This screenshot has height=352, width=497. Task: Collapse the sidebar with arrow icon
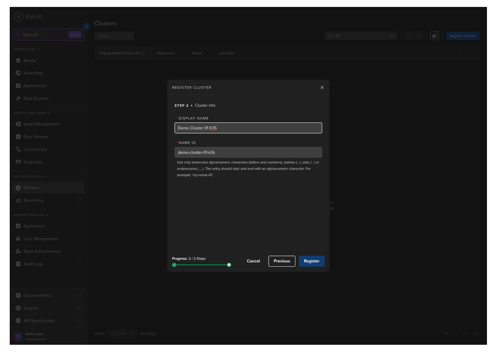coord(87,26)
